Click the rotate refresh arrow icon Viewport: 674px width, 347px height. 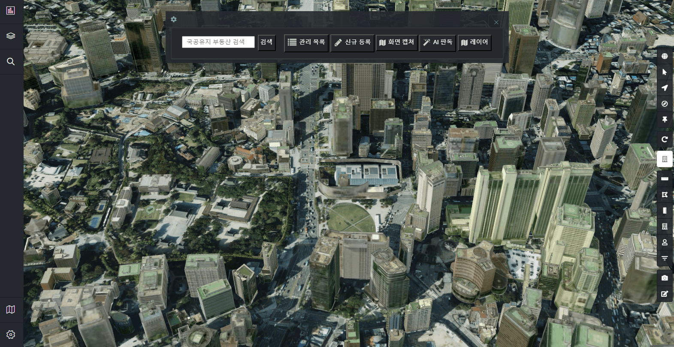pyautogui.click(x=665, y=139)
